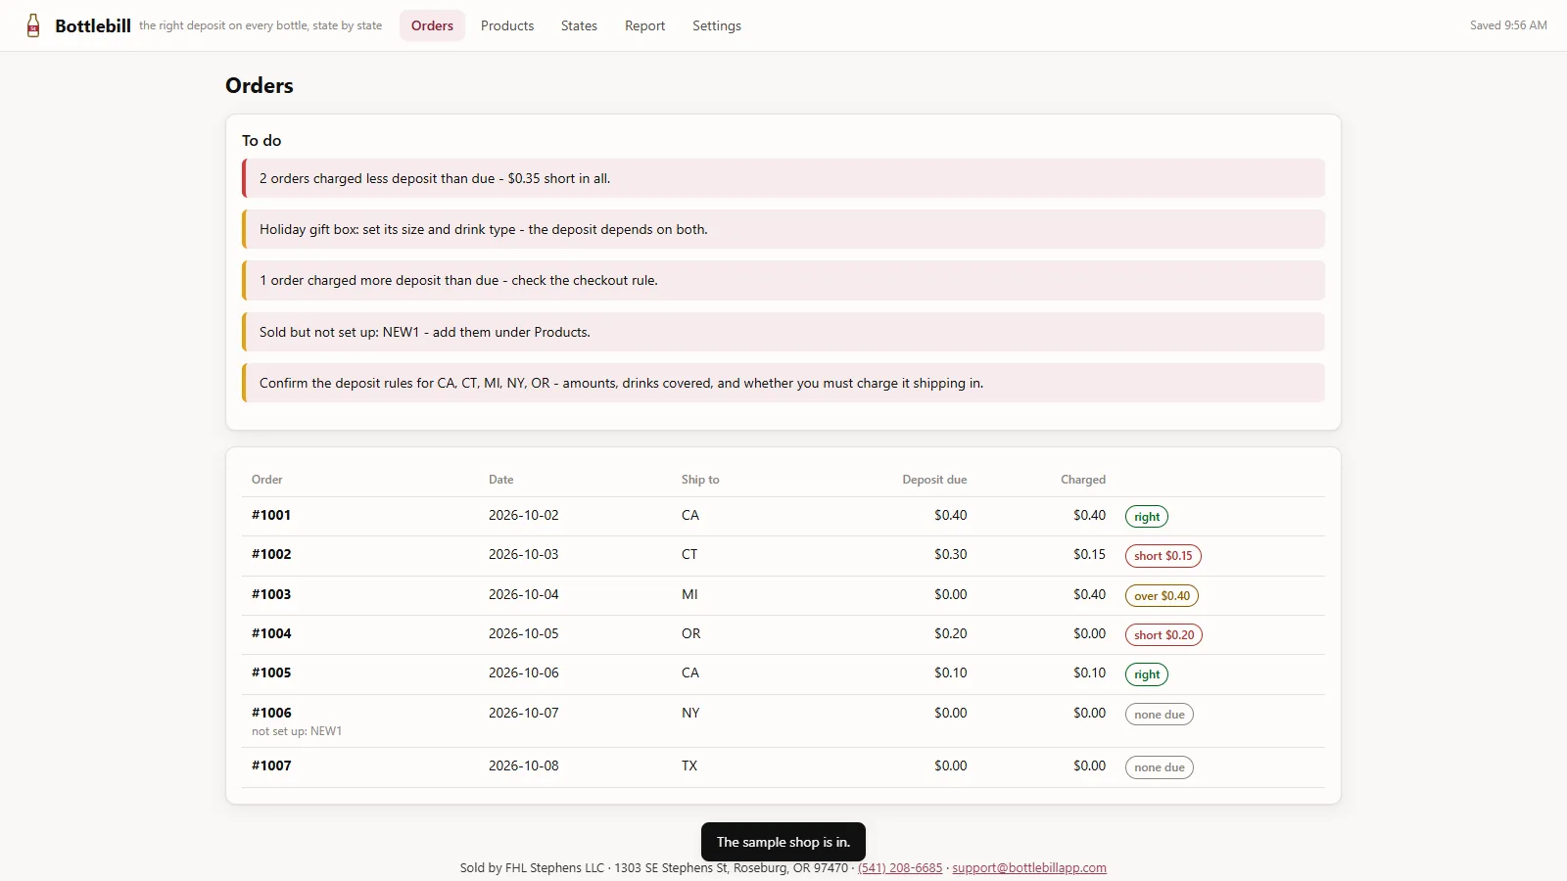Open order #1007 shipping to TX
This screenshot has height=881, width=1567.
coord(783,767)
